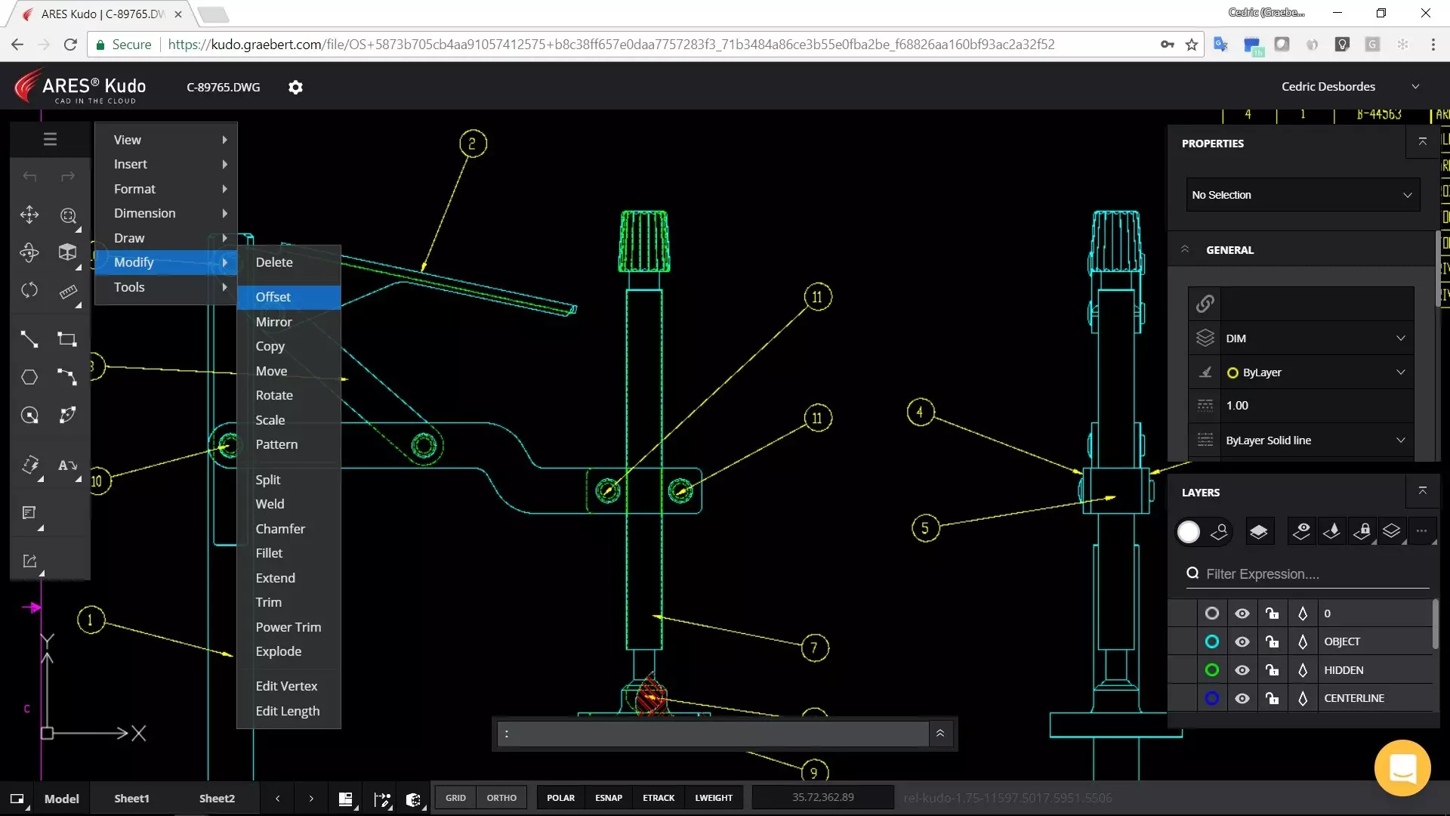
Task: Click the regenerate/refresh icon in toolbar
Action: [x=29, y=290]
